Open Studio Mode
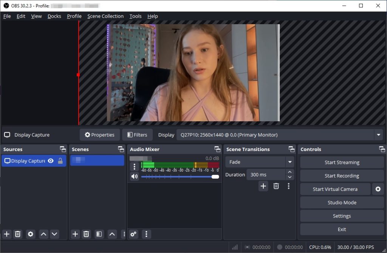 tap(342, 202)
